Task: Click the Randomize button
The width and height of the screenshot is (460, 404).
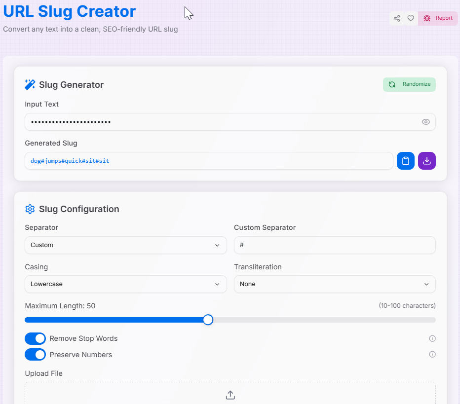Action: 409,84
